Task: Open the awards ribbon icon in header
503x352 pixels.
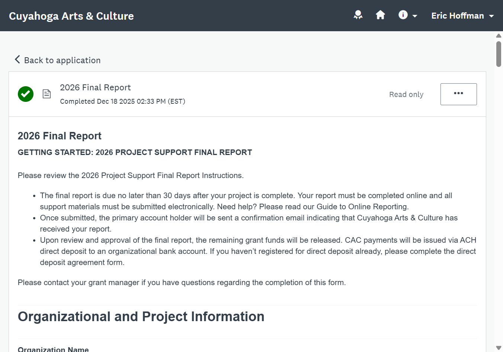Action: click(x=358, y=15)
